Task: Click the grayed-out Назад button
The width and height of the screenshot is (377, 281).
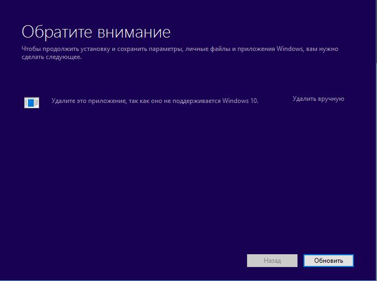Action: (272, 261)
